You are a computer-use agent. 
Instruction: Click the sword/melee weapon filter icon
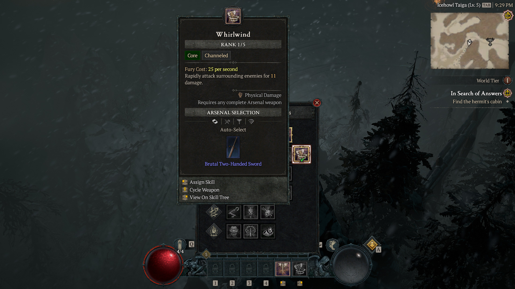click(x=227, y=122)
